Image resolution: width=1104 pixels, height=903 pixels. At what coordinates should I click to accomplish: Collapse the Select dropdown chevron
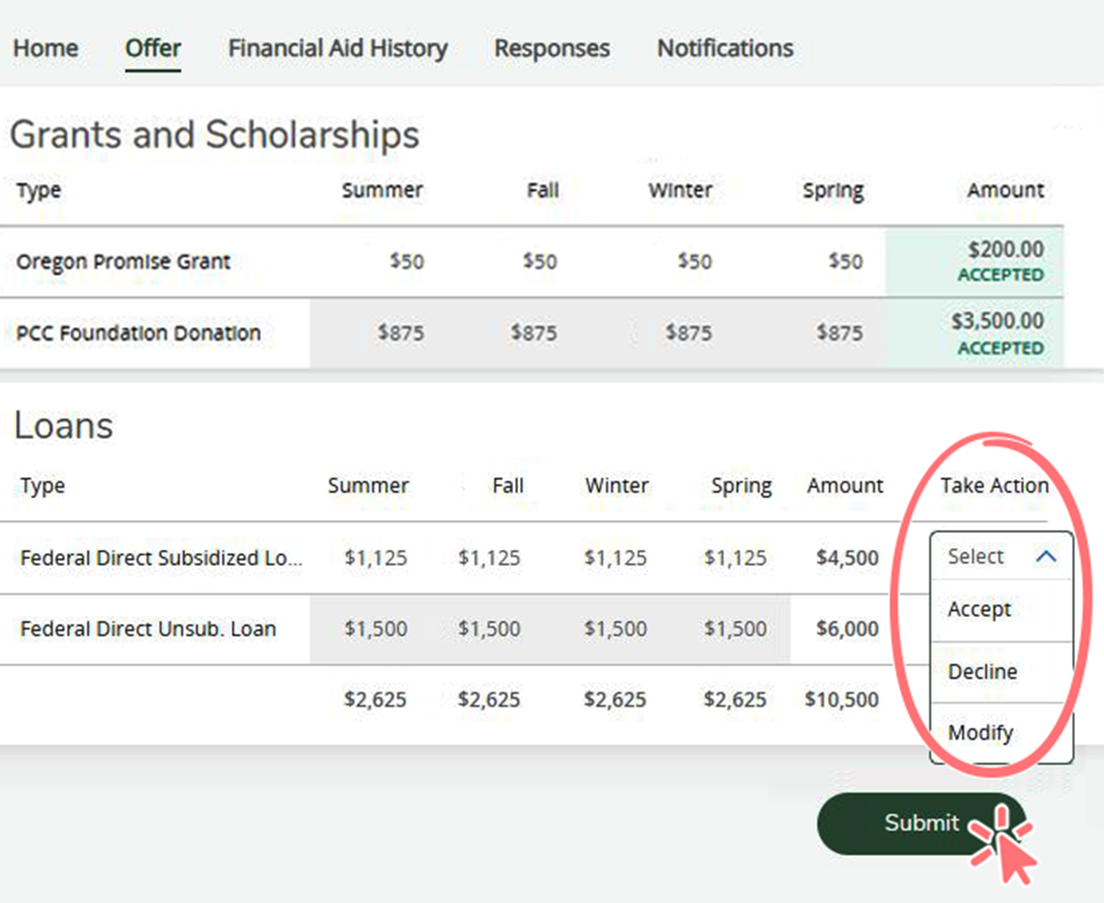point(1046,556)
